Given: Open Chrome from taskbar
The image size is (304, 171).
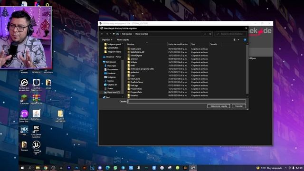Looking at the screenshot, I should [x=46, y=168].
